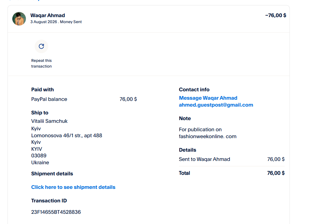Select the "3 August 2026 . Money Sent" text
The height and width of the screenshot is (224, 313).
coord(56,22)
